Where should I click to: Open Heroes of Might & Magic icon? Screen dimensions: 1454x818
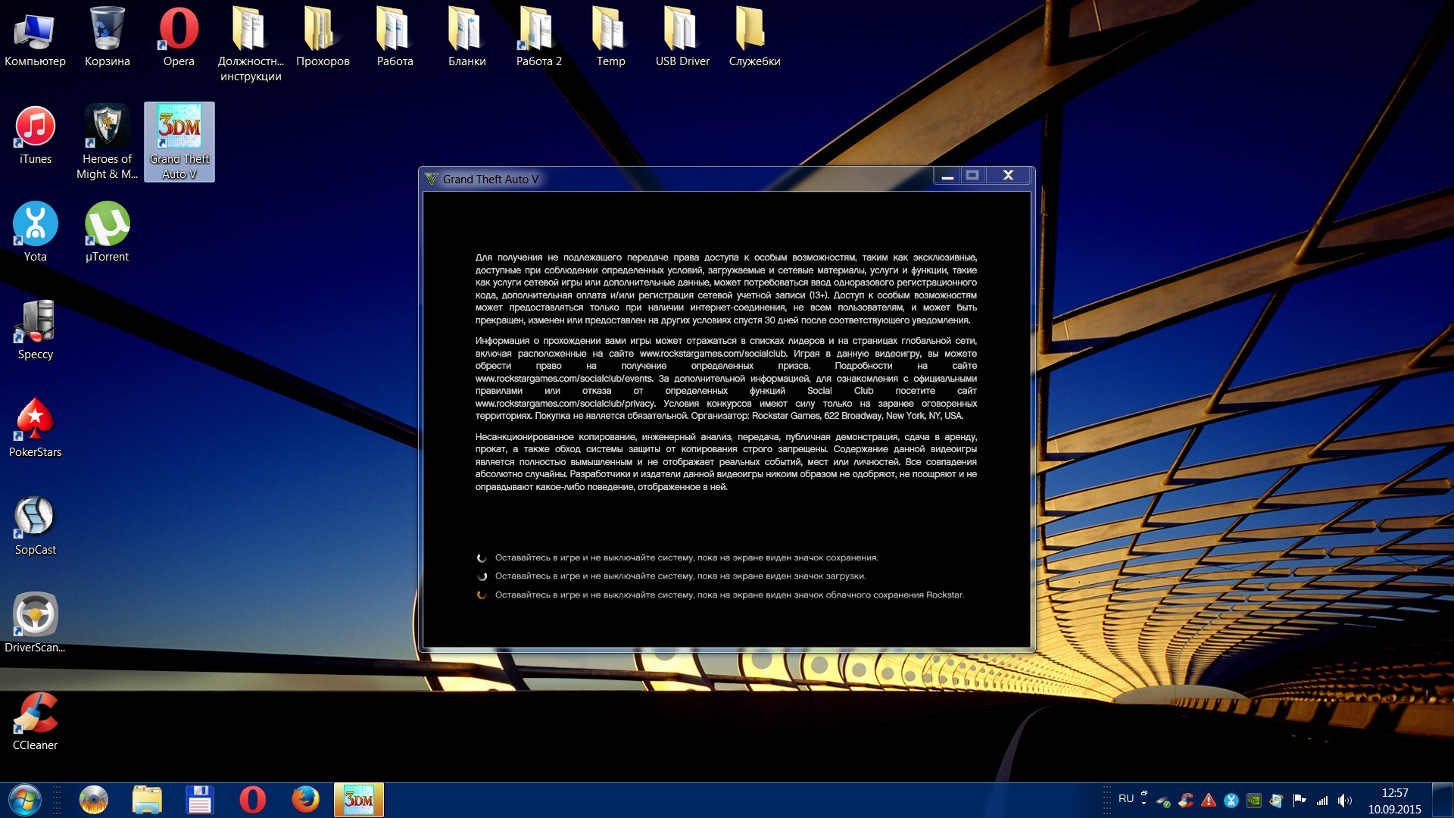[108, 128]
